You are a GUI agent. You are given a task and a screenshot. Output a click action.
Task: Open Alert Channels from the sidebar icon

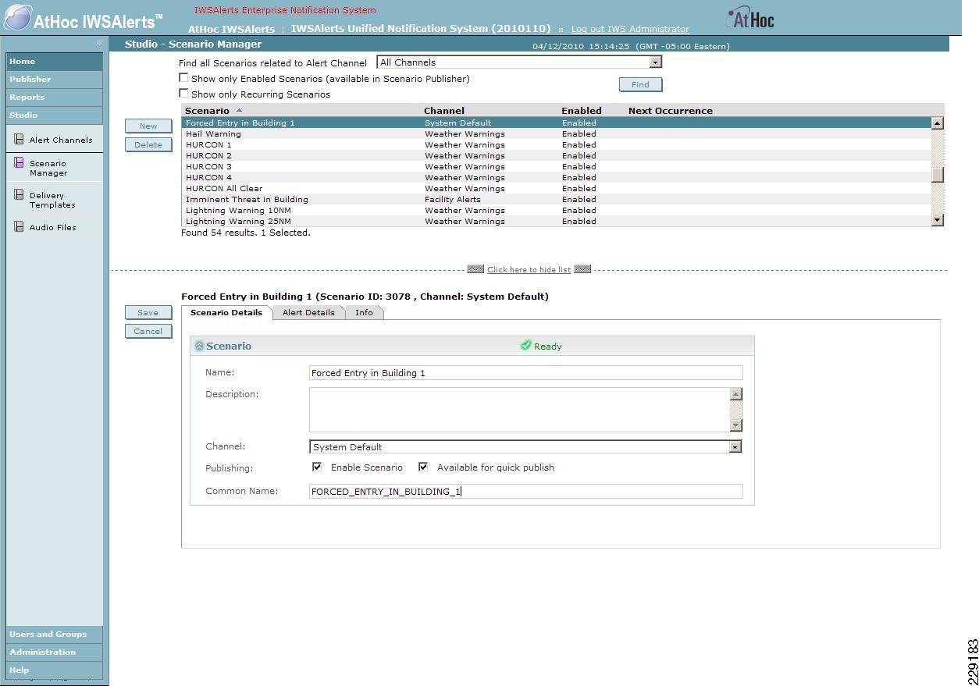tap(20, 140)
